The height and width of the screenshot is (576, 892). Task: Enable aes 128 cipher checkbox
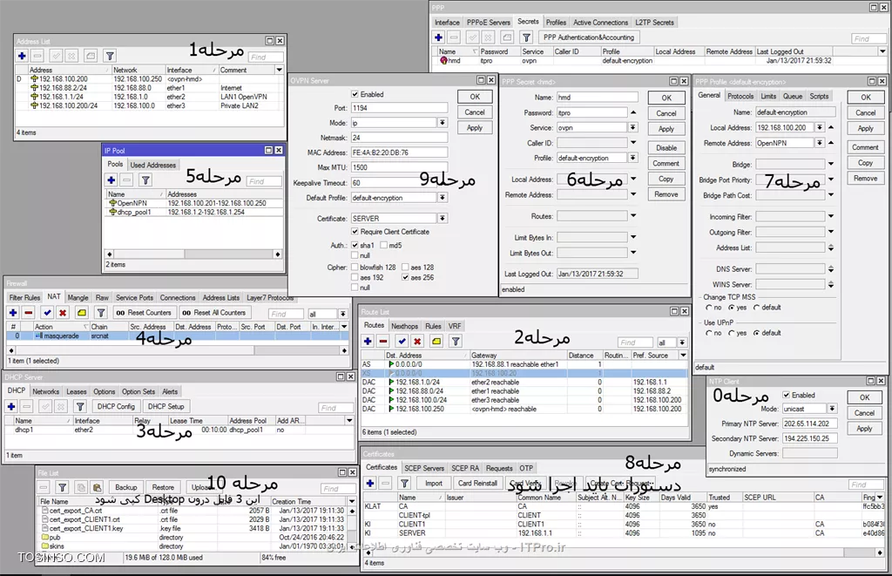coord(406,267)
